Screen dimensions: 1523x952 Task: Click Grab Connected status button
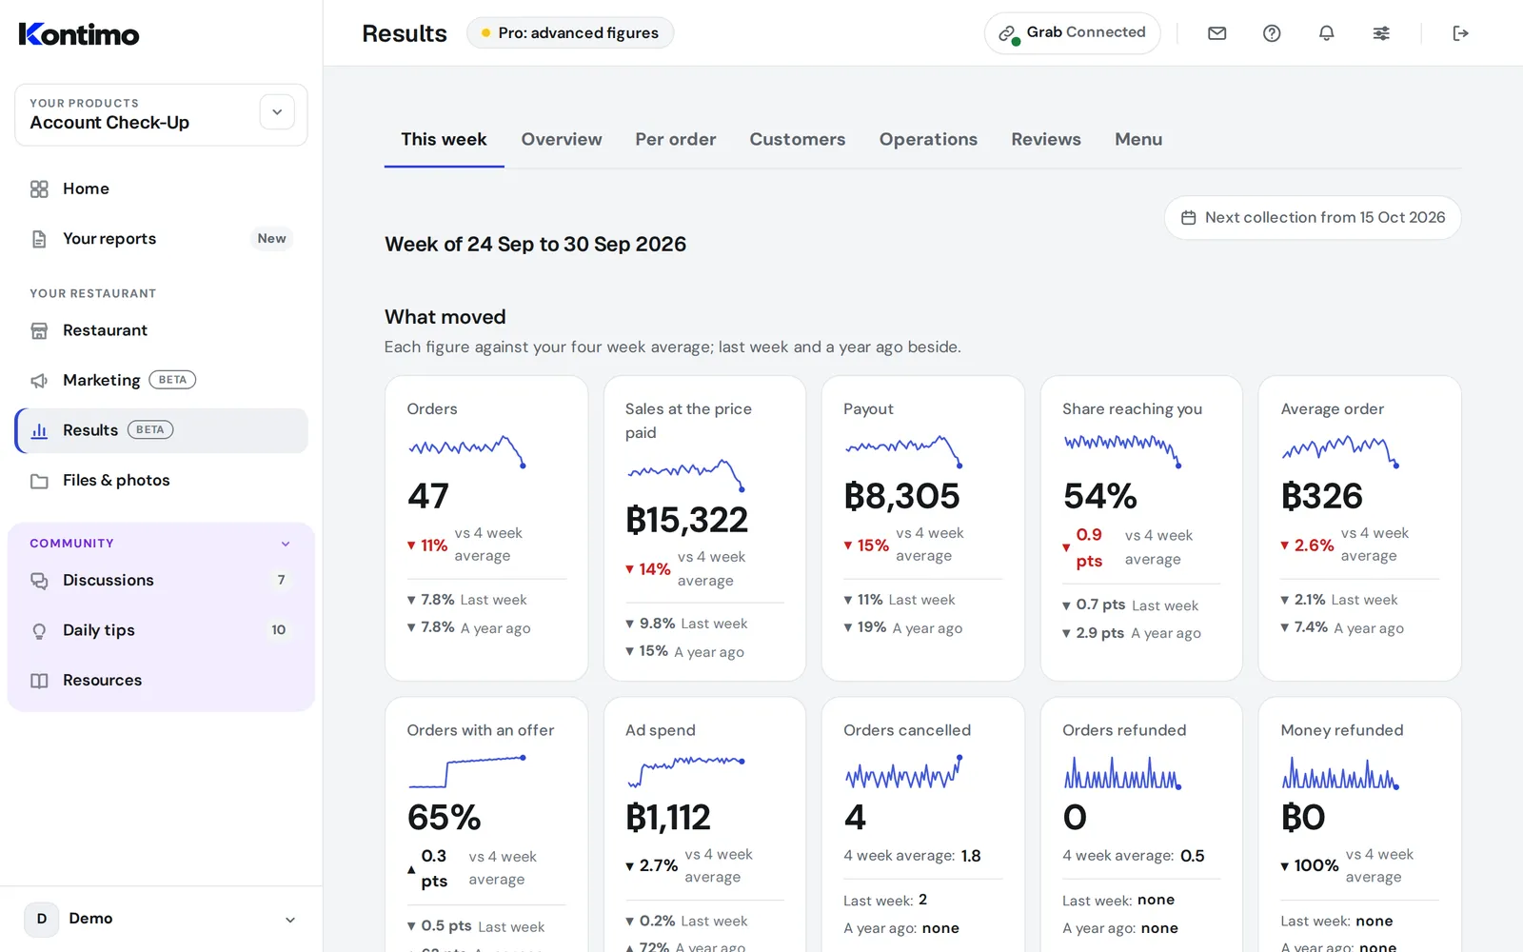pos(1073,33)
